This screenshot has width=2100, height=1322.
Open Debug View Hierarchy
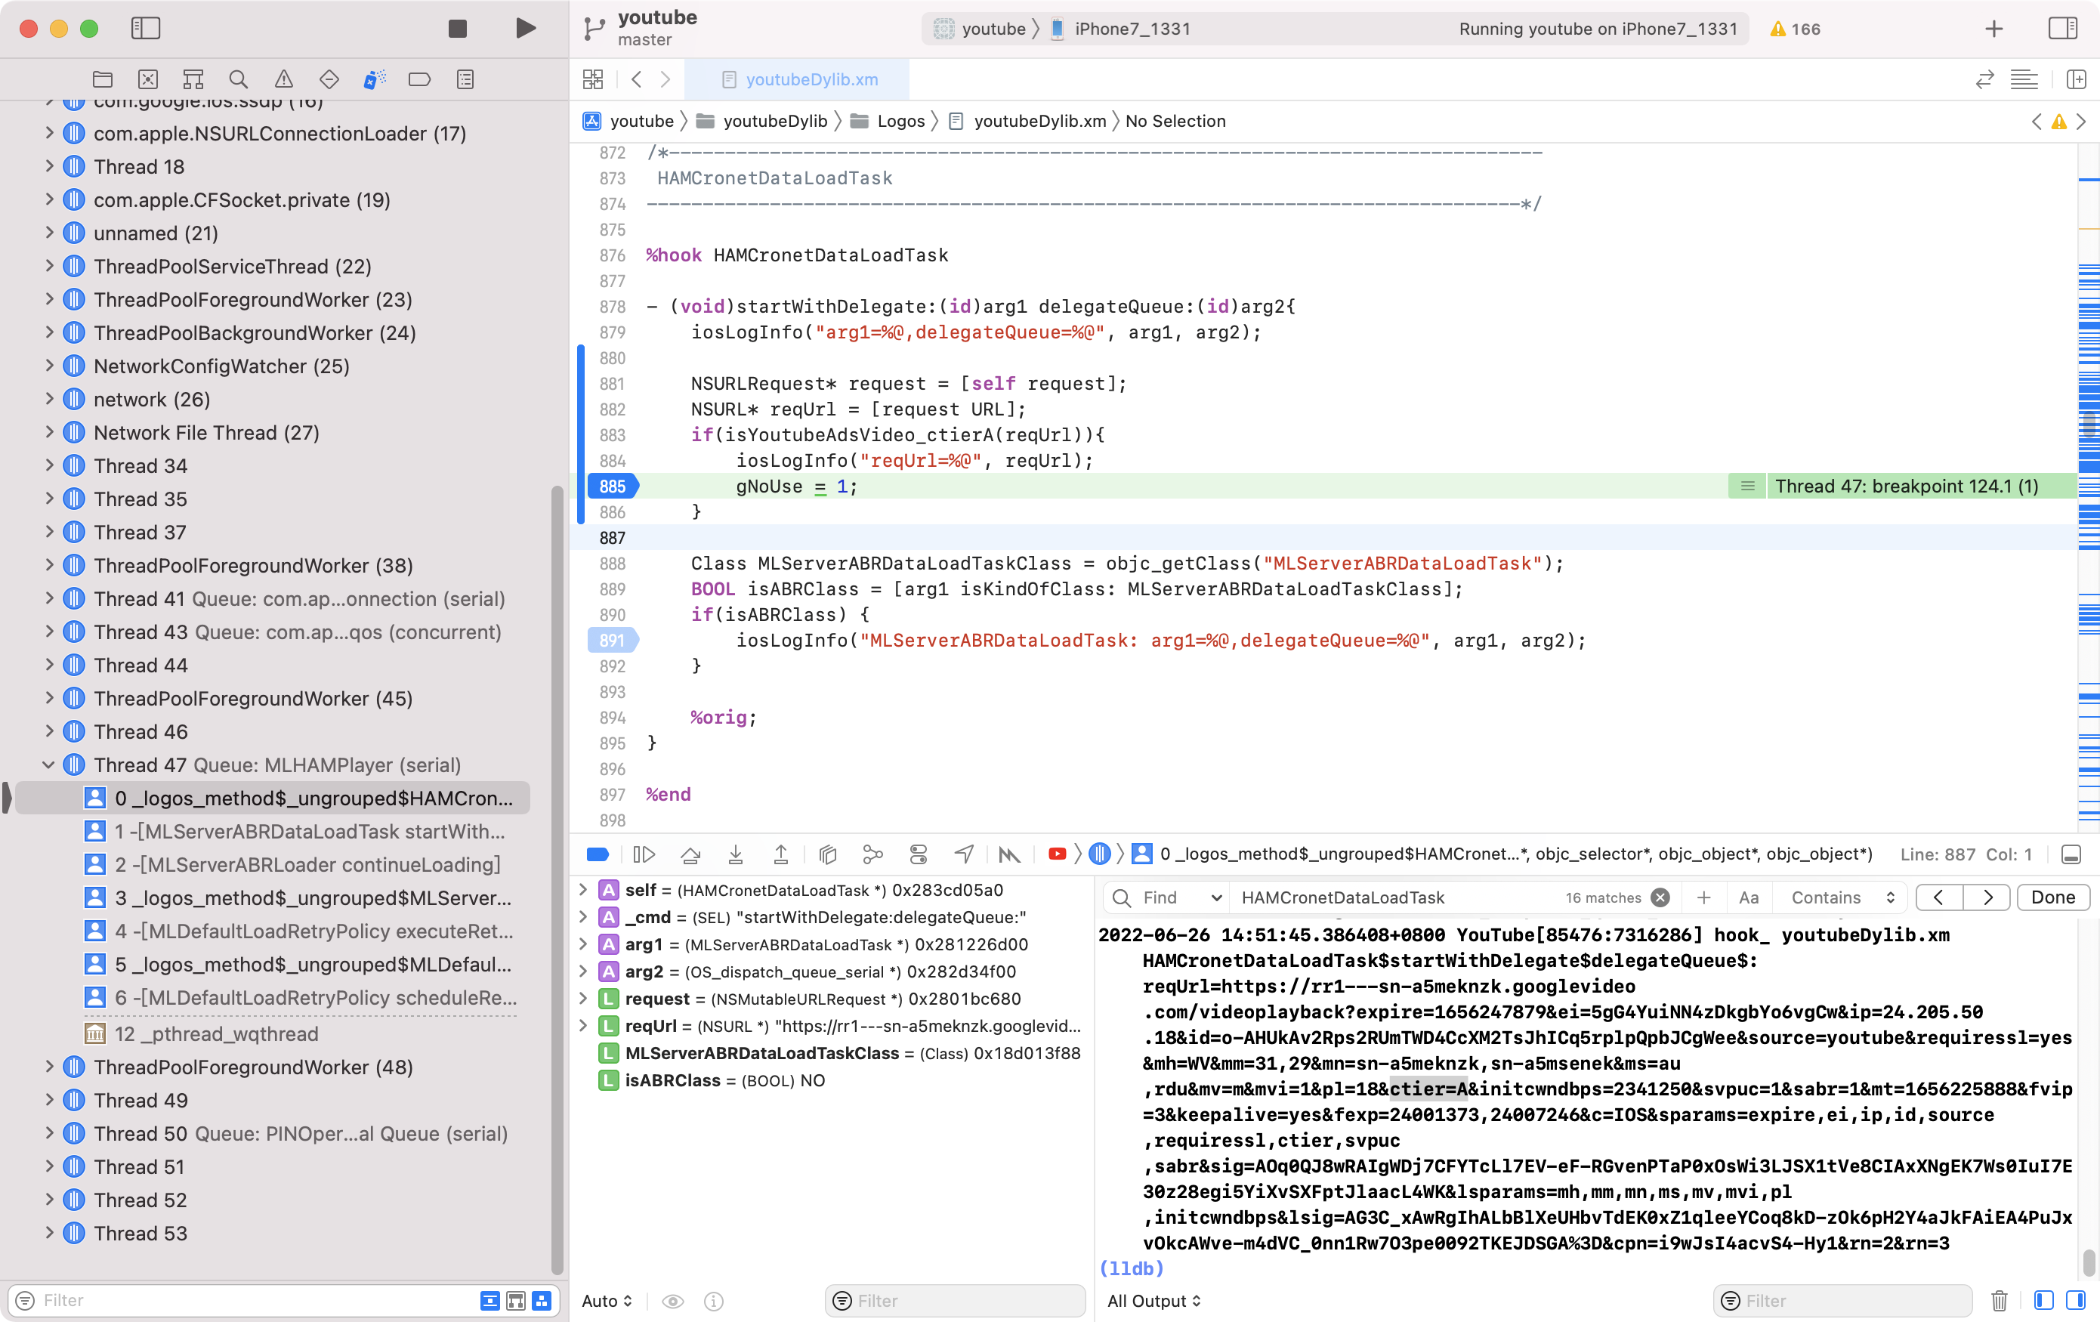[828, 854]
